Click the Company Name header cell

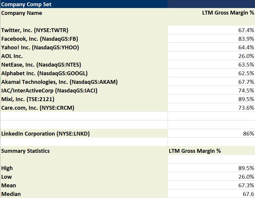pyautogui.click(x=22, y=13)
